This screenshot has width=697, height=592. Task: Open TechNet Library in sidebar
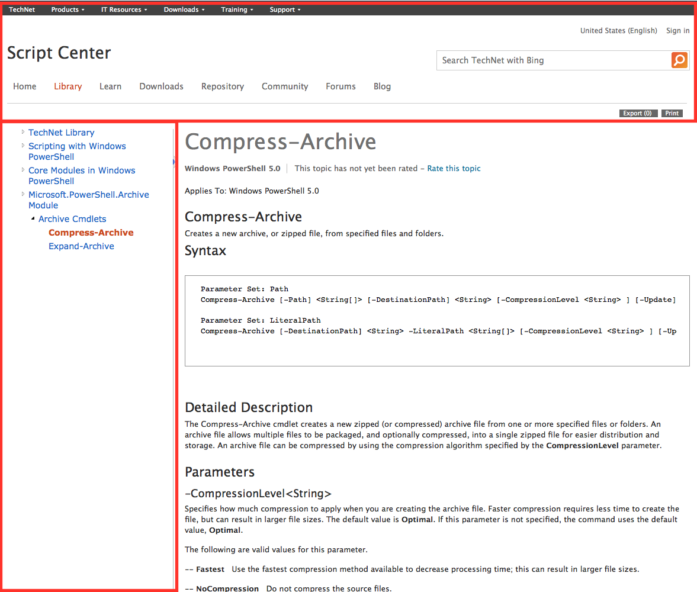(x=62, y=133)
